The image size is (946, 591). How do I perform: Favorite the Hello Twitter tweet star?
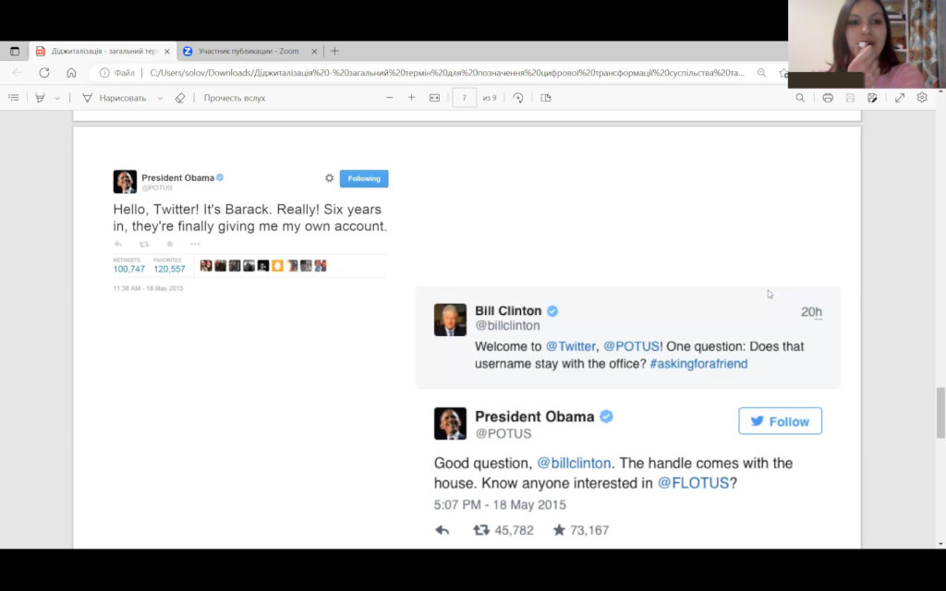tap(170, 244)
